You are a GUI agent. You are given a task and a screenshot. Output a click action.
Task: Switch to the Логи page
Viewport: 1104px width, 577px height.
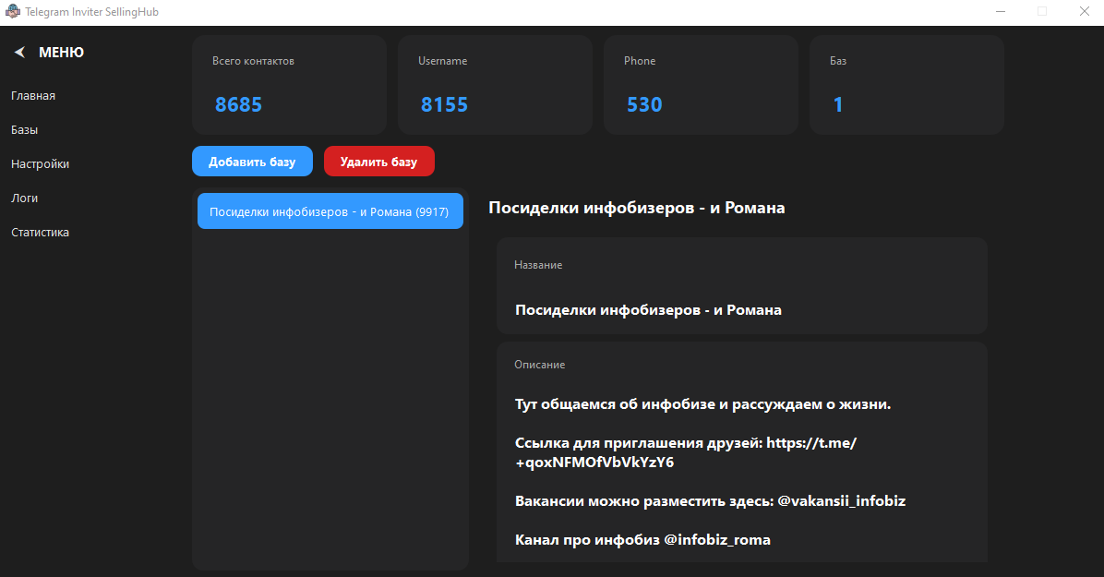tap(24, 198)
